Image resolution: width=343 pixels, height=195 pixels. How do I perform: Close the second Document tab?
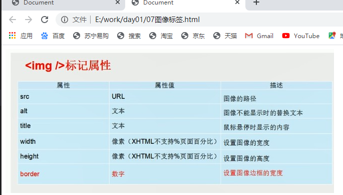click(x=237, y=3)
